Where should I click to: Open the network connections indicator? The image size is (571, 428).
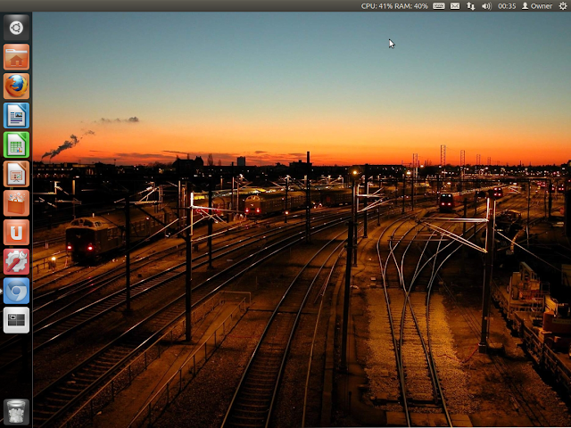click(x=470, y=6)
